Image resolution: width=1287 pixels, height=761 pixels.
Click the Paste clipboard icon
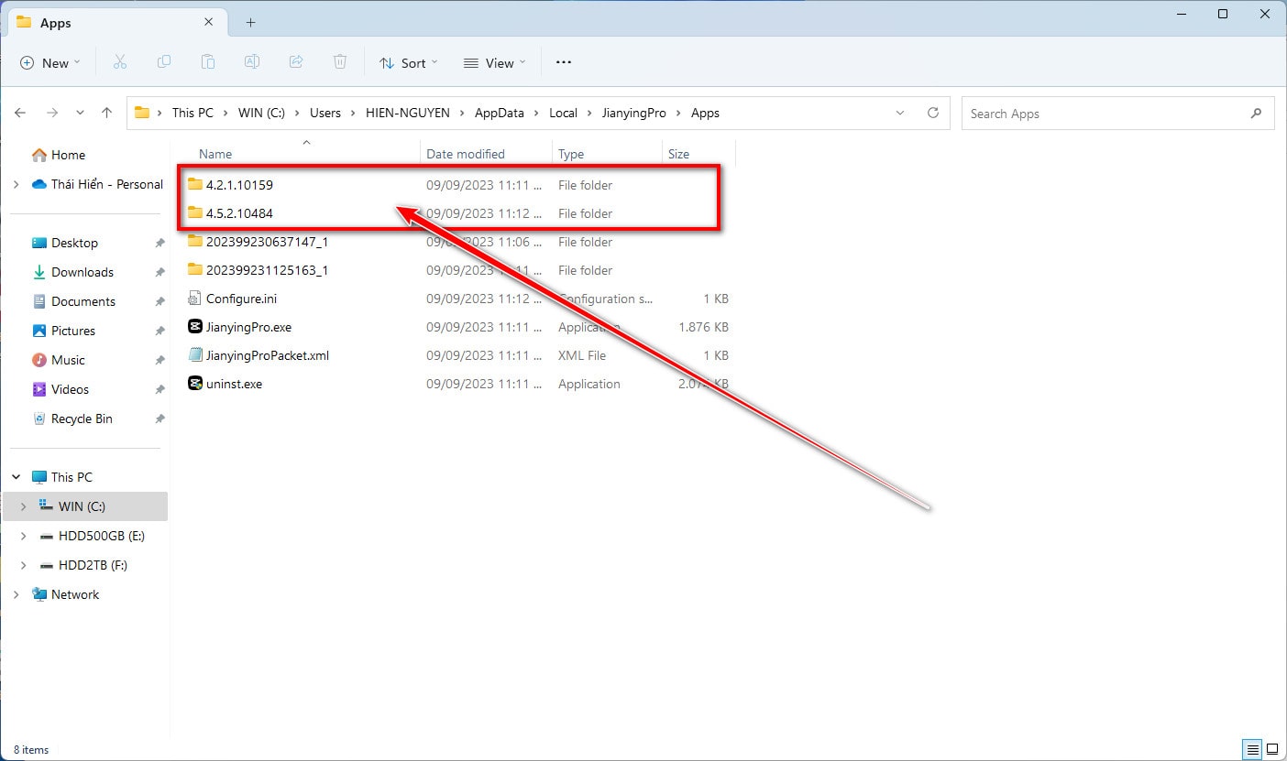click(x=208, y=62)
